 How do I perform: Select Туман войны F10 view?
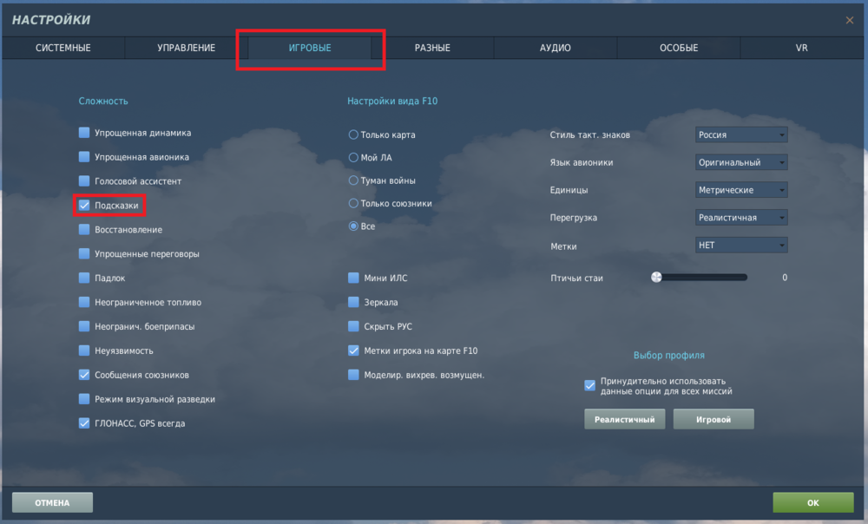coord(353,180)
